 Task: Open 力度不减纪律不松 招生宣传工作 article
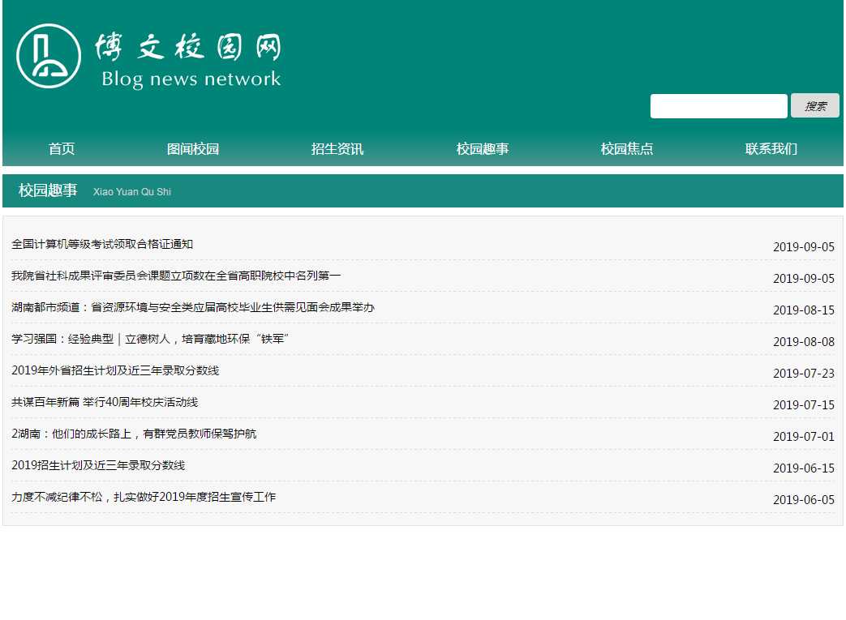(144, 498)
